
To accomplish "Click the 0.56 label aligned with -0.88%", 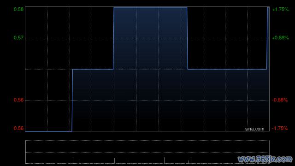I will 18,100.
